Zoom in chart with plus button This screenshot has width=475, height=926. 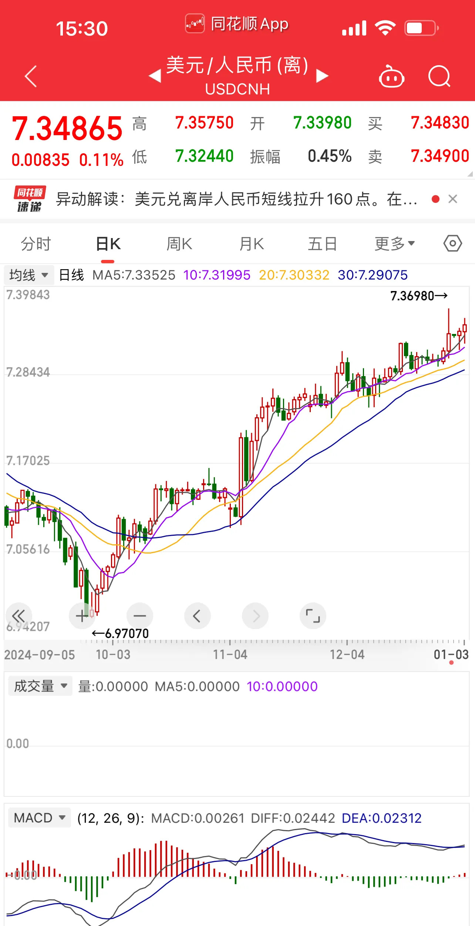(82, 616)
